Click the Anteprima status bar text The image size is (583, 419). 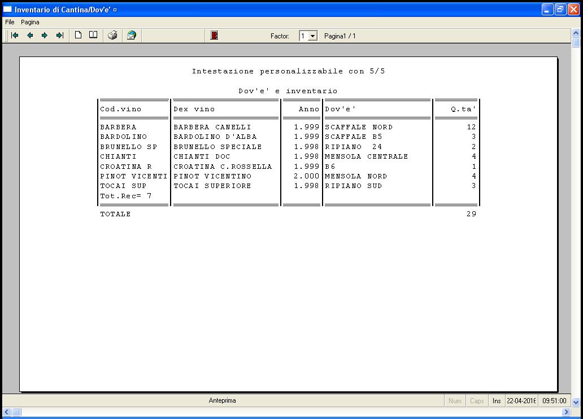(223, 400)
